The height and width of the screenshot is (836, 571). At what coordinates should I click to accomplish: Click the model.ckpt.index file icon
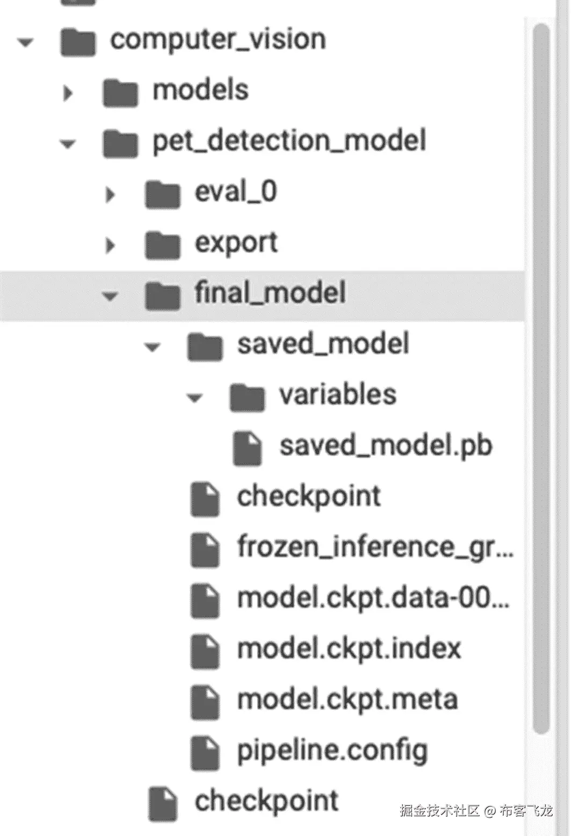click(x=205, y=651)
